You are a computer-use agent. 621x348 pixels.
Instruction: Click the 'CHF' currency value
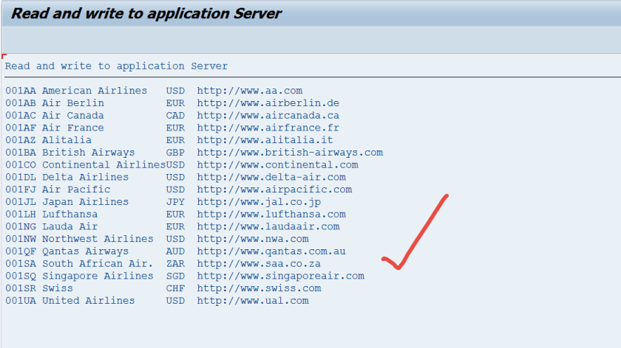[175, 288]
